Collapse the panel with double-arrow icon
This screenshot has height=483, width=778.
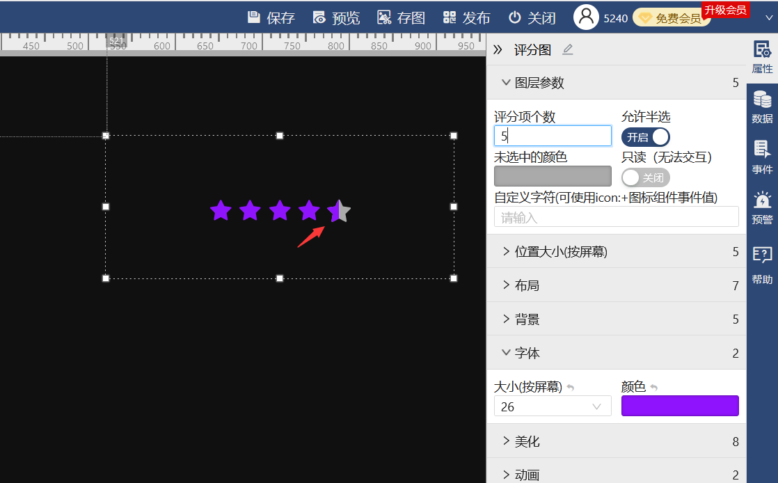pos(498,49)
